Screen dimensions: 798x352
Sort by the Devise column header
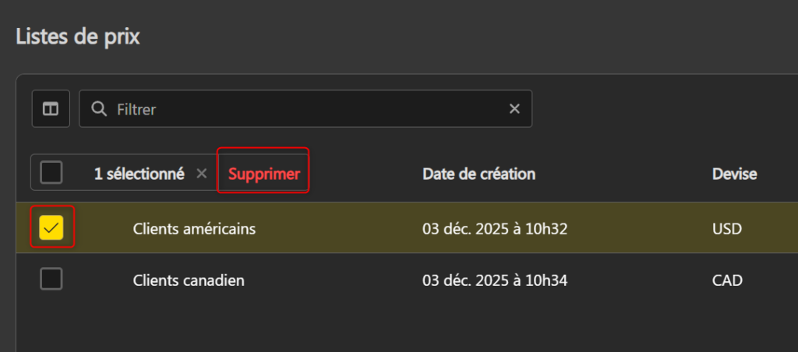pos(734,174)
